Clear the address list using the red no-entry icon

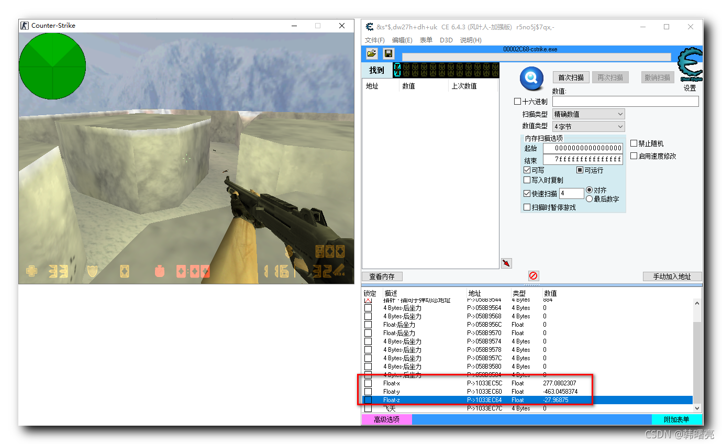point(534,275)
